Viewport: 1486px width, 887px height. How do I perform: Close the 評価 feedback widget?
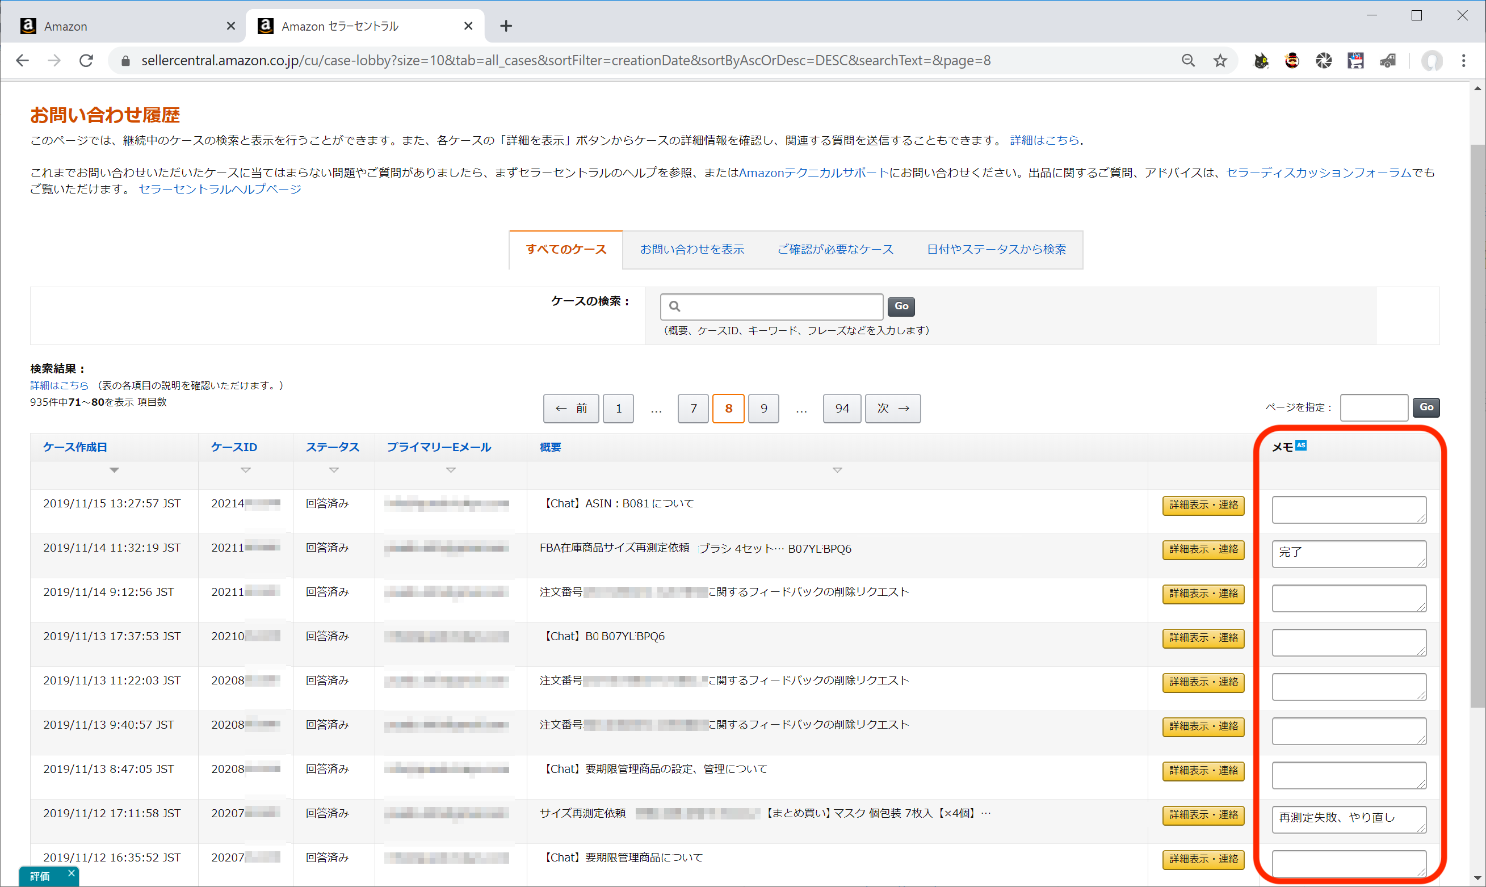[x=71, y=873]
